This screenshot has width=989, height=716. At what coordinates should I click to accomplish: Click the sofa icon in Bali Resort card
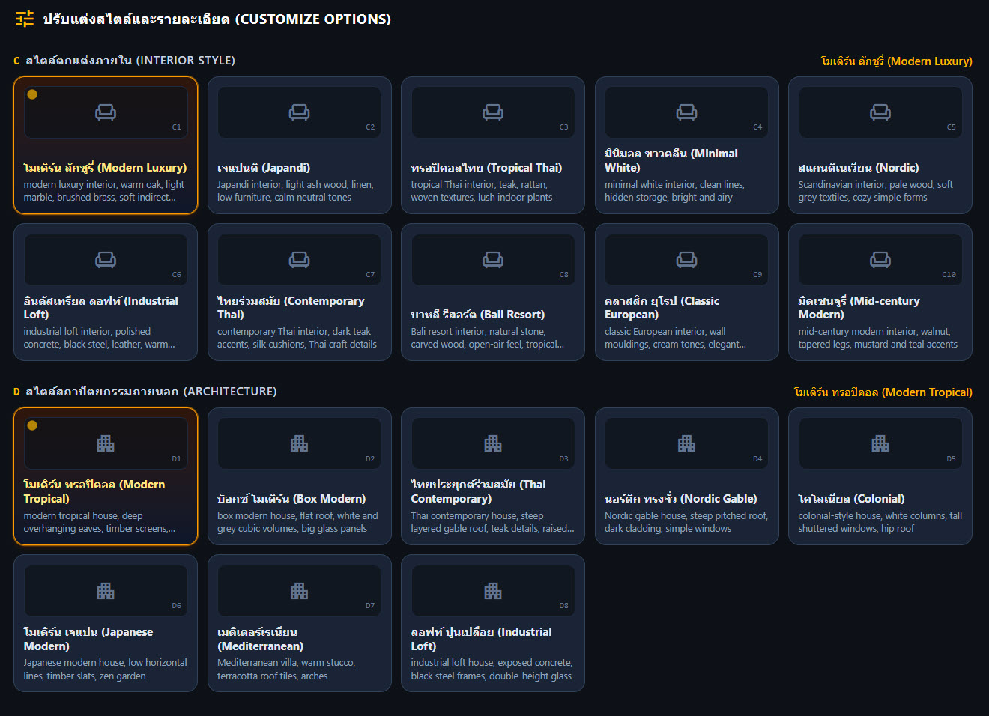pyautogui.click(x=493, y=259)
